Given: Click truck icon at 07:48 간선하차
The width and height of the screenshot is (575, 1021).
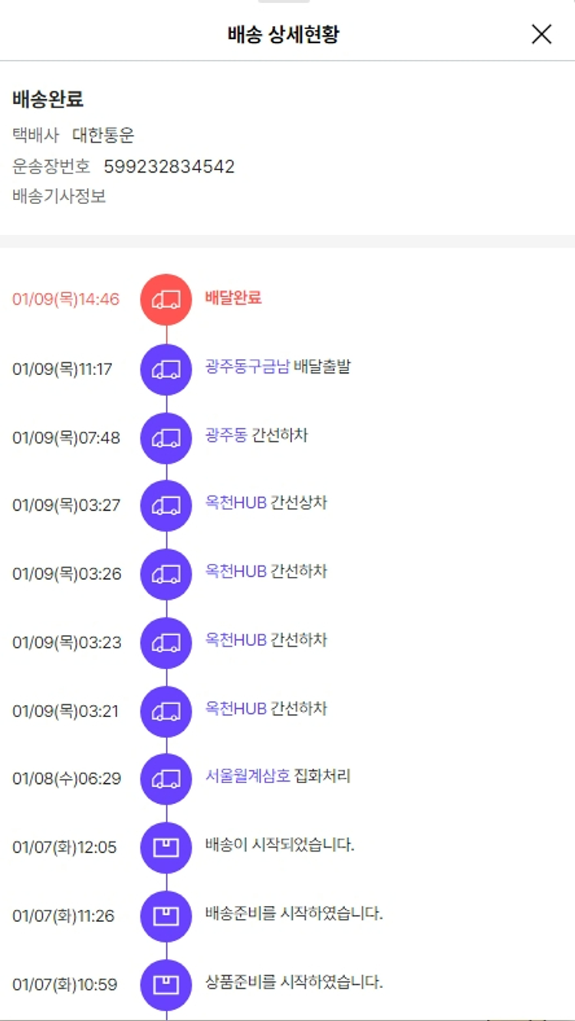Looking at the screenshot, I should [x=166, y=438].
